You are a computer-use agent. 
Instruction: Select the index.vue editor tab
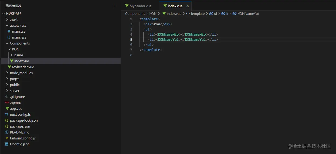(x=175, y=6)
